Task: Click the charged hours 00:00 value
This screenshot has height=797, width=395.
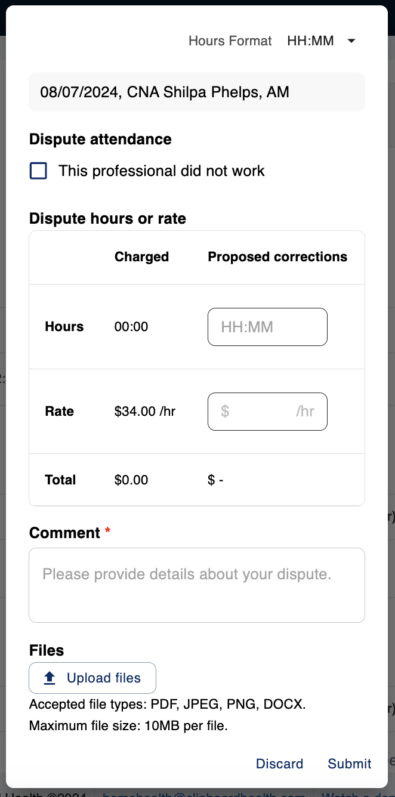Action: tap(131, 327)
